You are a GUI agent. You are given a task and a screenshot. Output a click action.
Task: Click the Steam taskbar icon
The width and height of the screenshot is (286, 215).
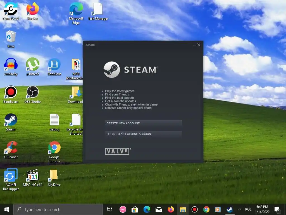coord(230,209)
